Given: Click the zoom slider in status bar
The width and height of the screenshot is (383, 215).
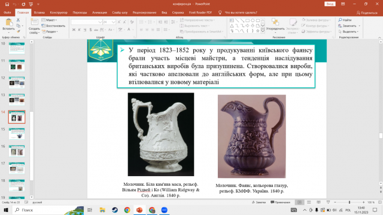Looking at the screenshot, I should [349, 202].
